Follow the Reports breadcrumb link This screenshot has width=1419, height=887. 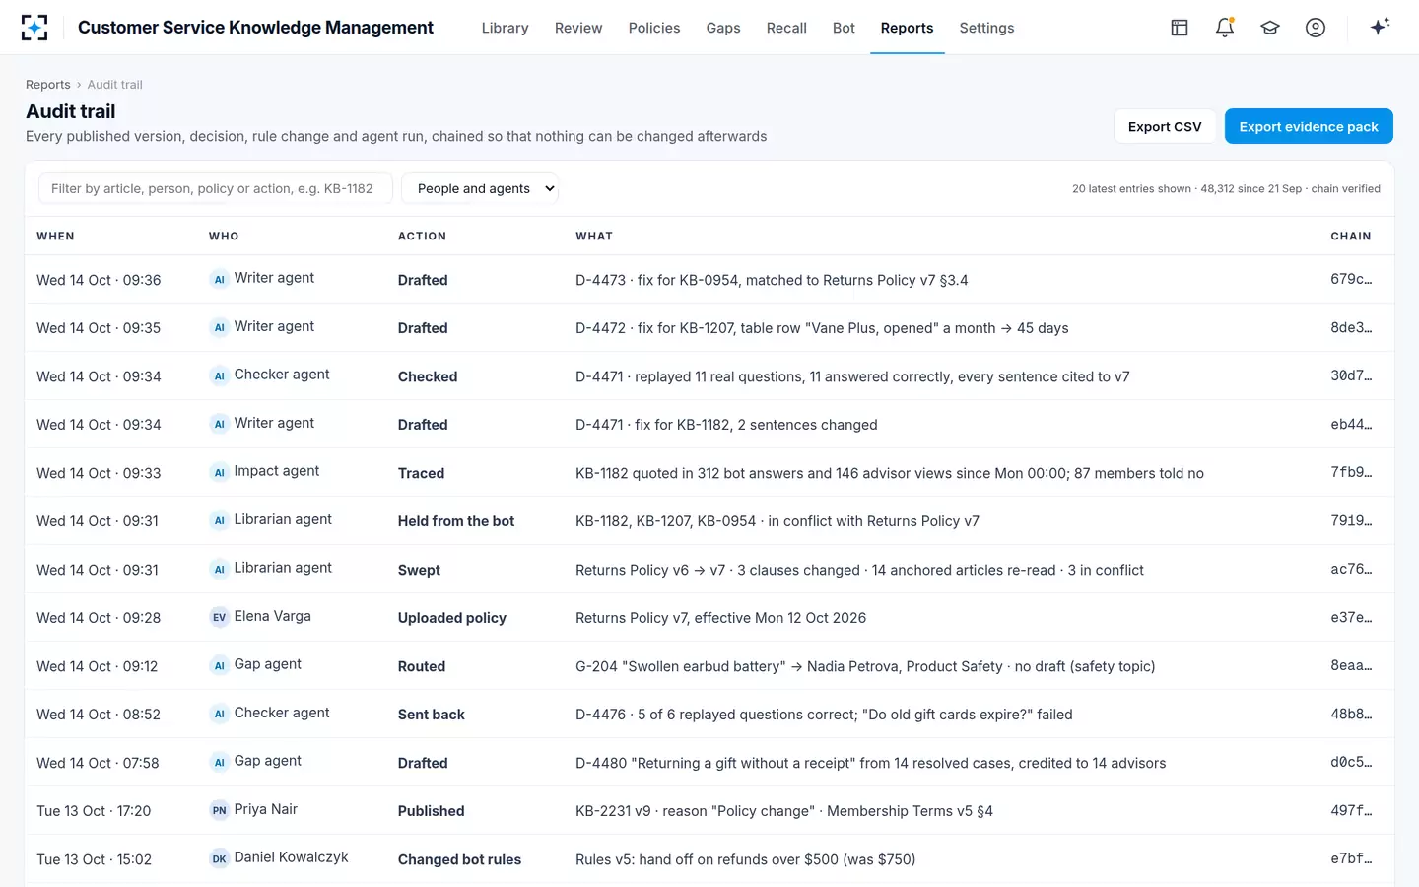(x=48, y=85)
